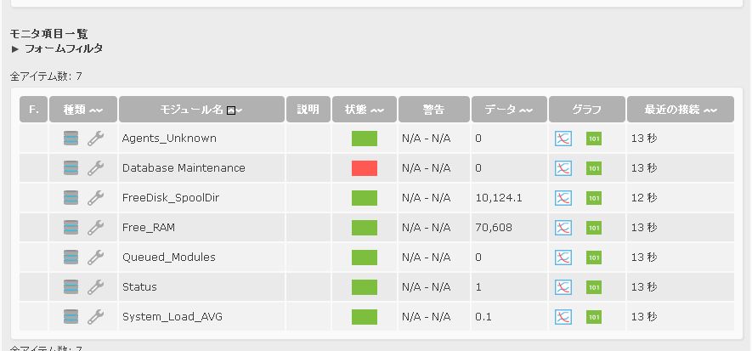Viewport: 752px width, 351px height.
Task: Open raw data 101 icon for Free_RAM
Action: point(594,228)
